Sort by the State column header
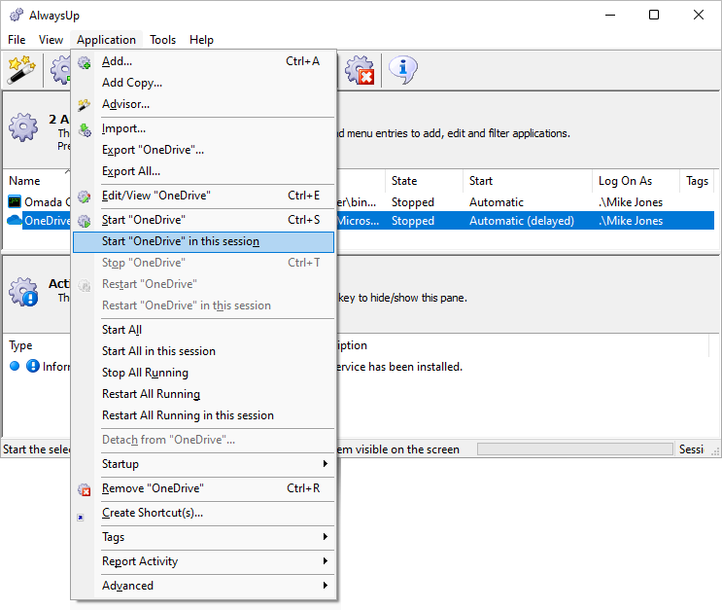722x610 pixels. pyautogui.click(x=424, y=181)
